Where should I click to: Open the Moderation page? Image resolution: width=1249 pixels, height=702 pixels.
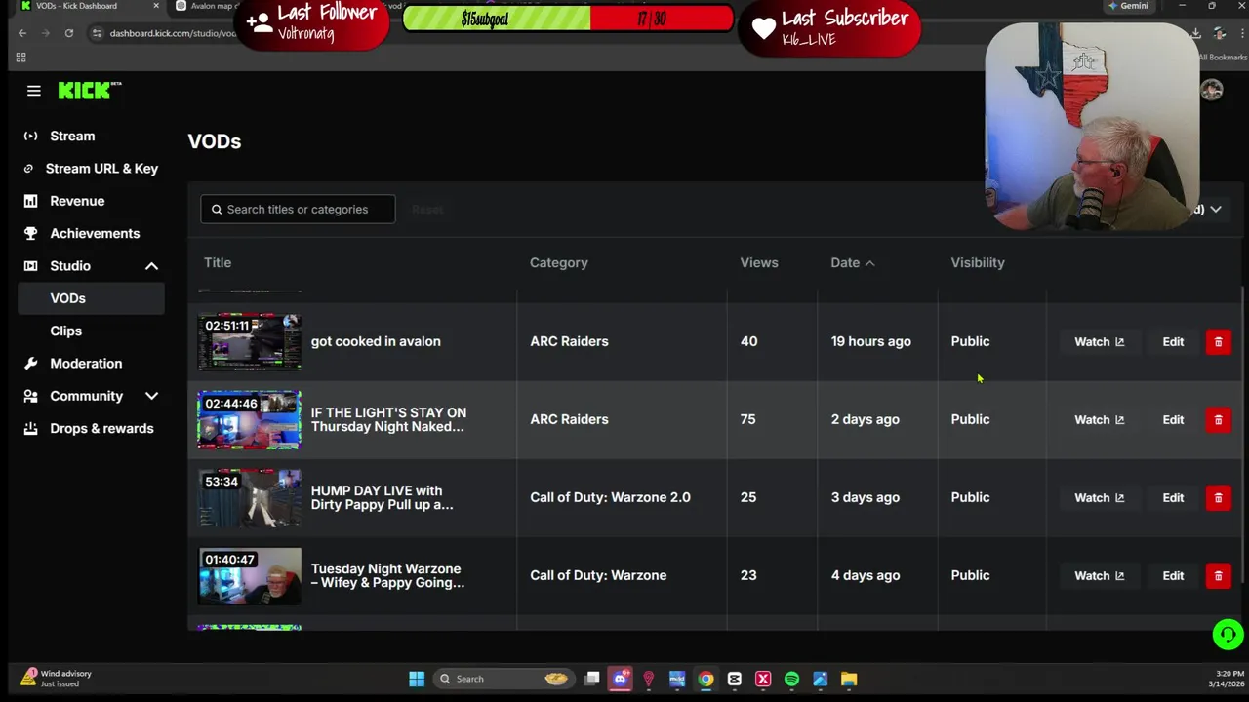(86, 364)
